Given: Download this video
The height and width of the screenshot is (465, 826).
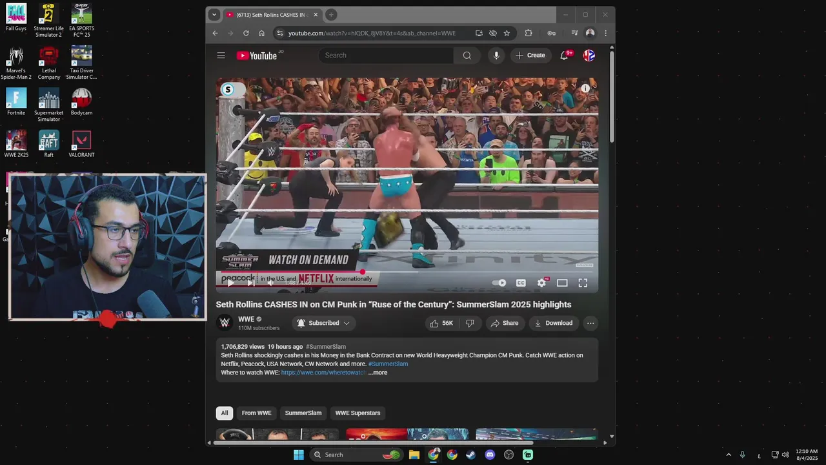Looking at the screenshot, I should tap(554, 323).
